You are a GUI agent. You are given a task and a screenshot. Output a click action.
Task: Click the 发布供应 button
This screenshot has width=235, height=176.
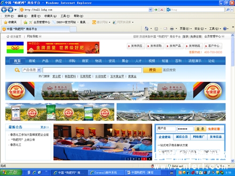(x=136, y=46)
